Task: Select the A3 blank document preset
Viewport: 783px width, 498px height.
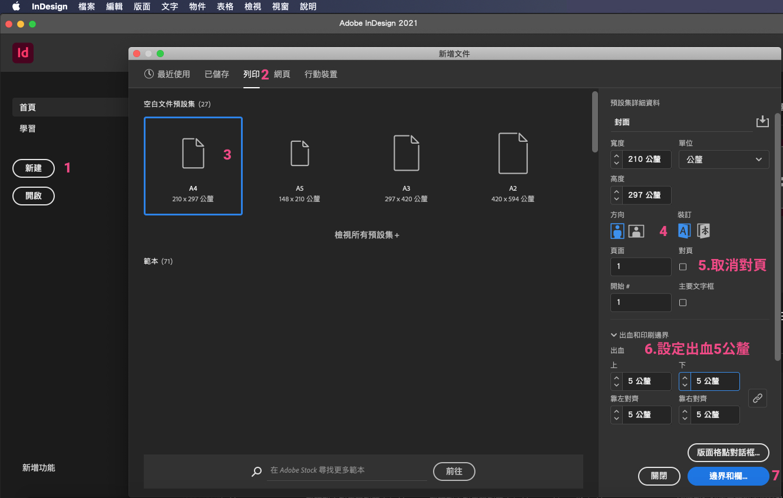Action: [406, 165]
